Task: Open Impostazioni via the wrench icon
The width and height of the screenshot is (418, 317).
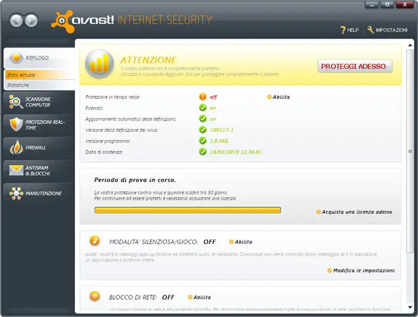Action: click(x=370, y=30)
